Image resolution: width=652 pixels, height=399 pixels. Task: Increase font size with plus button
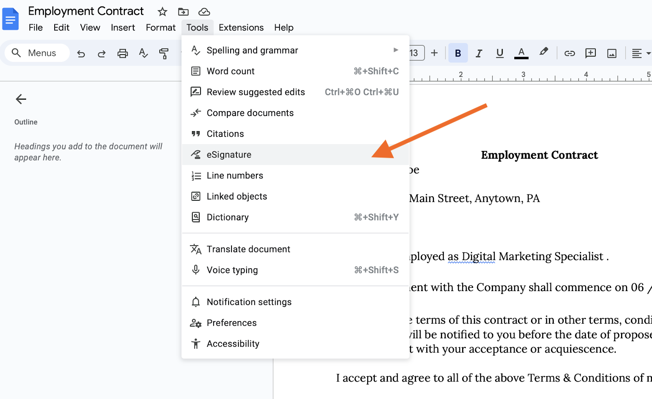pos(434,53)
